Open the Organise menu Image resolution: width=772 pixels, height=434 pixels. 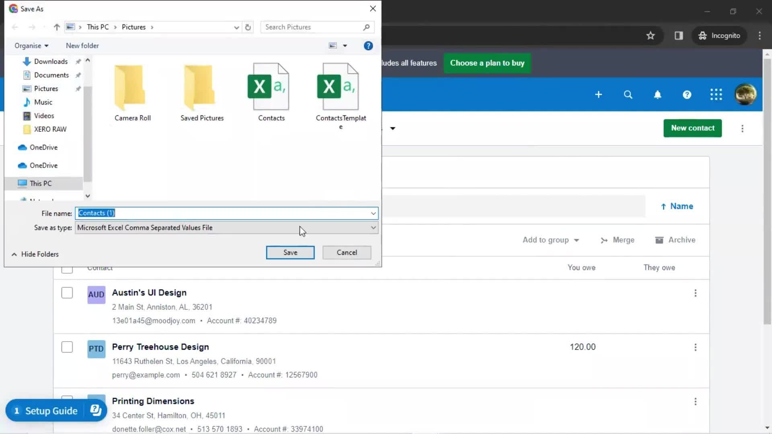click(31, 45)
